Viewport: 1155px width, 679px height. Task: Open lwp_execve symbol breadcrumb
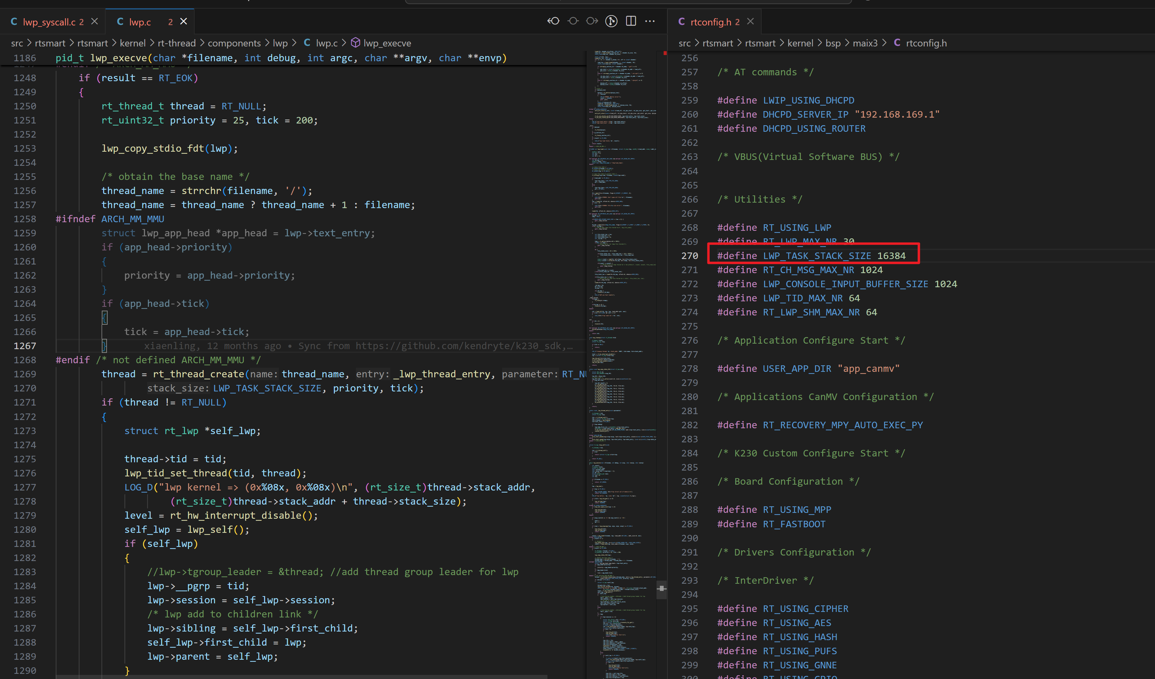pyautogui.click(x=381, y=43)
